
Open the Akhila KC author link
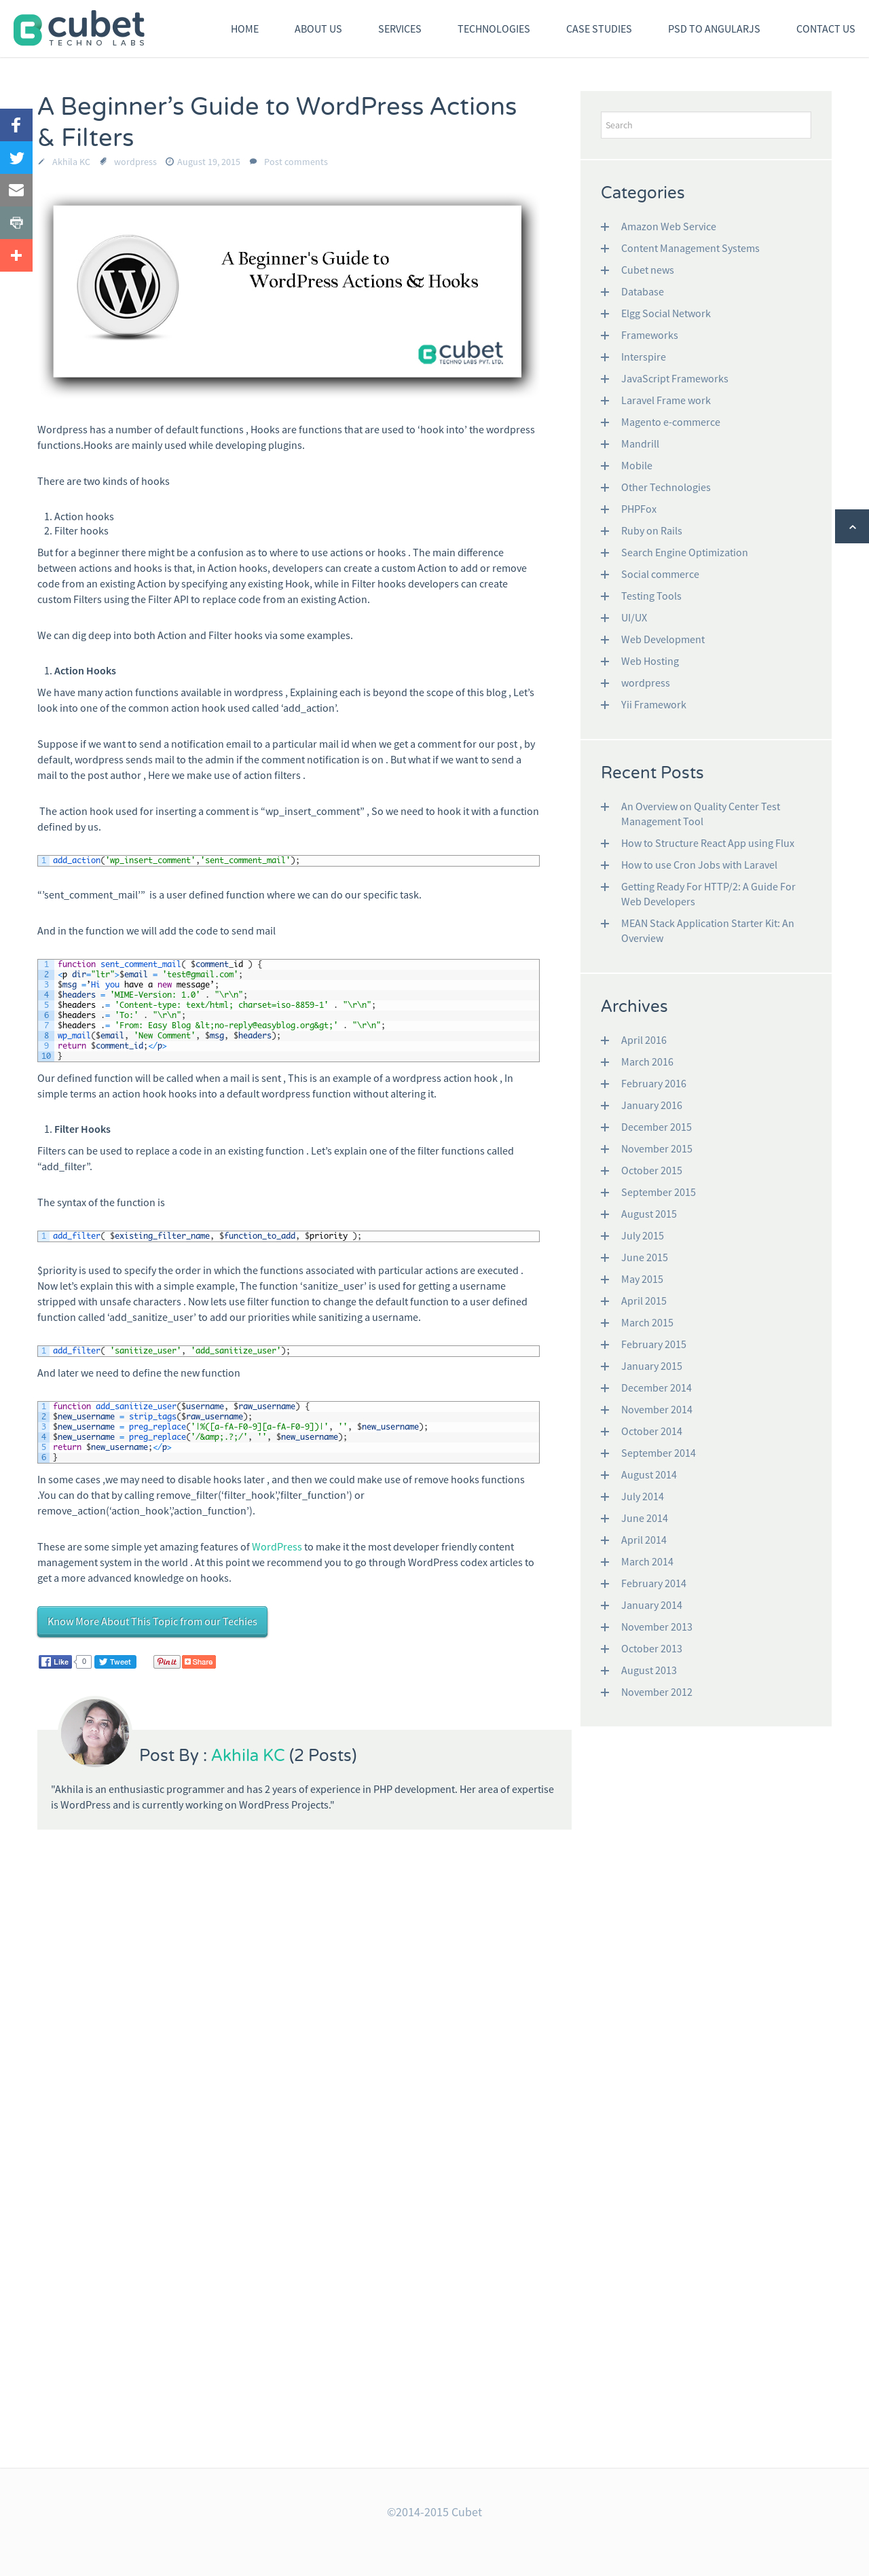(x=247, y=1755)
